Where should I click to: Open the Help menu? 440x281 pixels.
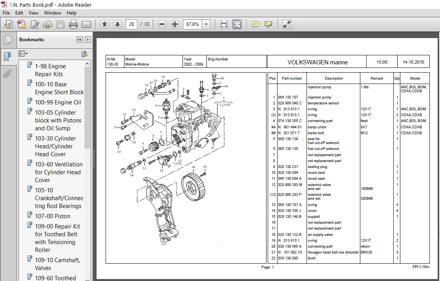click(x=71, y=13)
